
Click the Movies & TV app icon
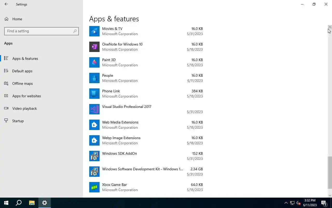pyautogui.click(x=94, y=31)
